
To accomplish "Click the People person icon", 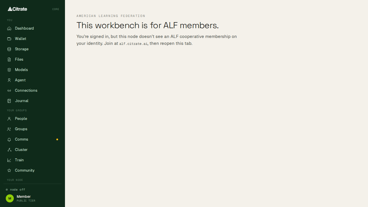I will (9, 119).
